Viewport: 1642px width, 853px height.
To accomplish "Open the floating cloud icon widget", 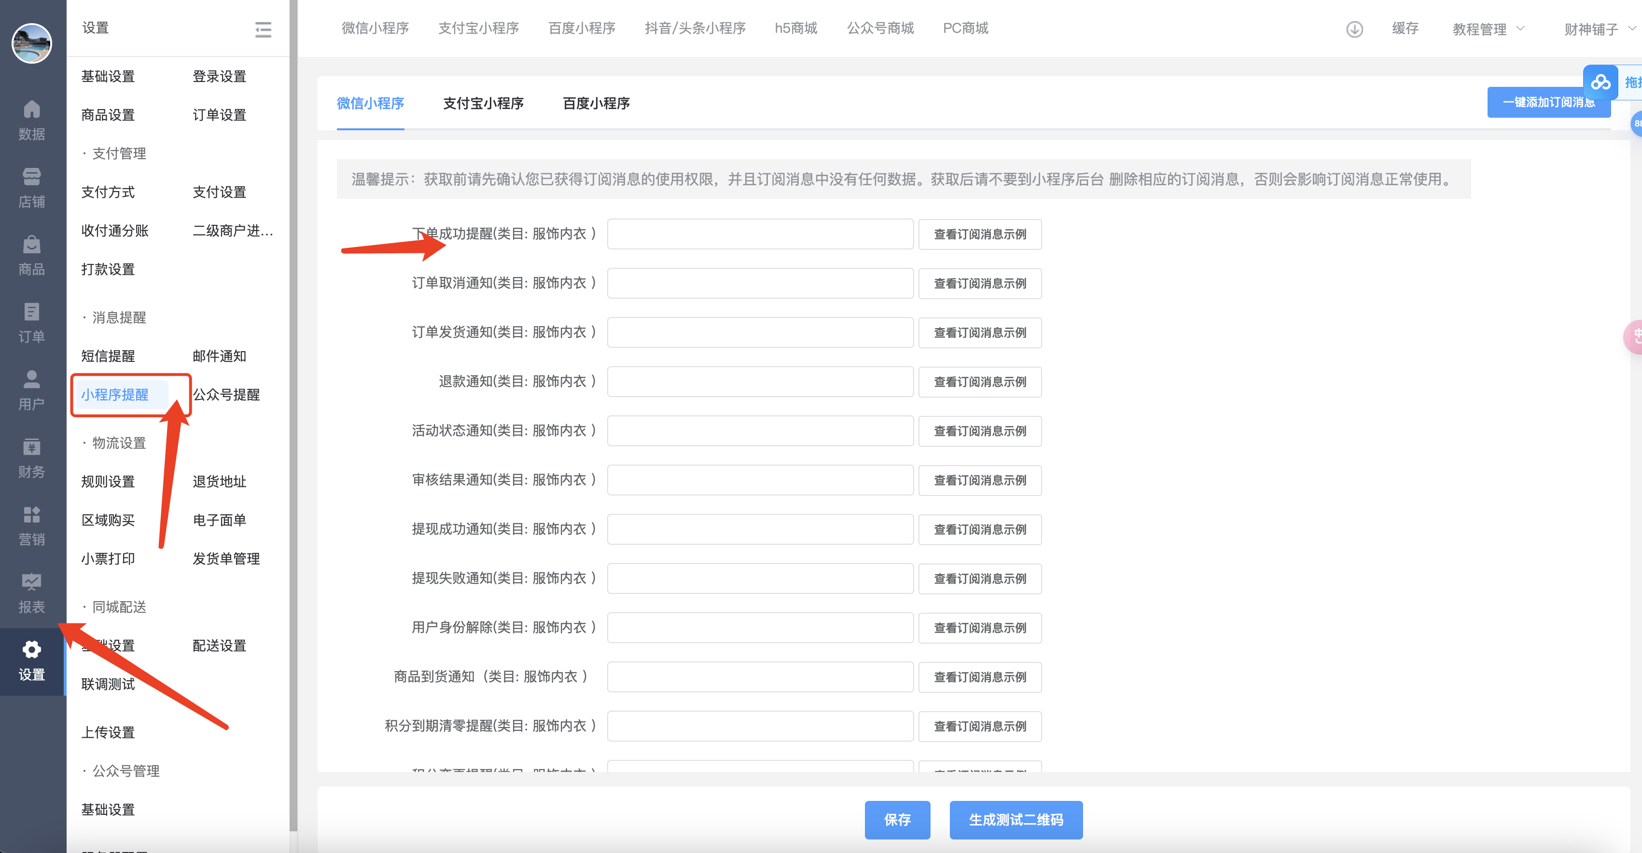I will click(x=1600, y=82).
